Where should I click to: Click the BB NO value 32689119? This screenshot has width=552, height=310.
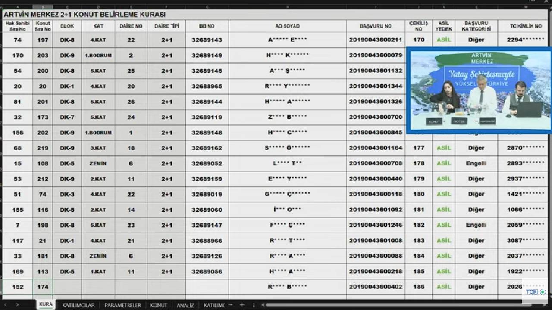(x=207, y=117)
